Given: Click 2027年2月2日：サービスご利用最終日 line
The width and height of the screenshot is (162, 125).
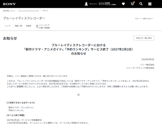Looking at the screenshot, I should click(24, 120).
